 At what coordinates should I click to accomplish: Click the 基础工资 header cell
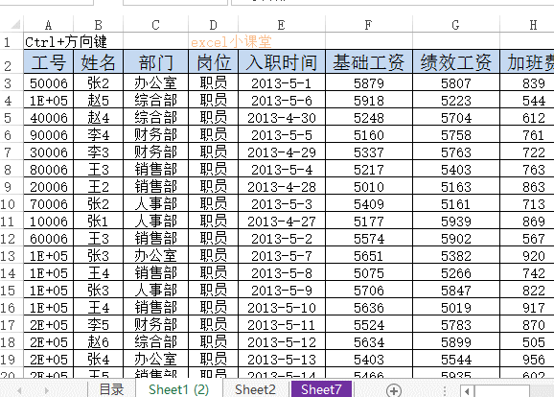coord(369,62)
